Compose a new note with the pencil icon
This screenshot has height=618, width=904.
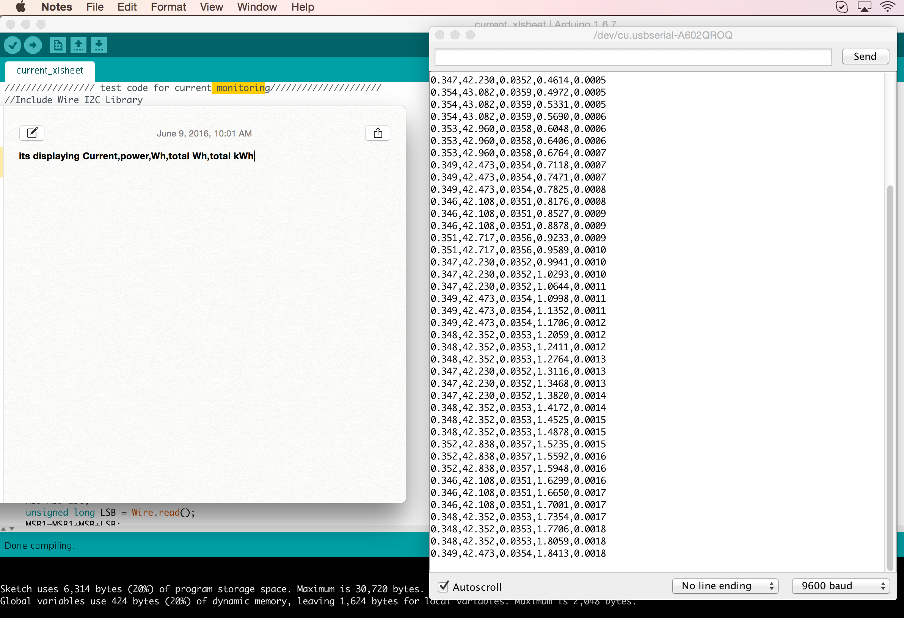(x=31, y=133)
